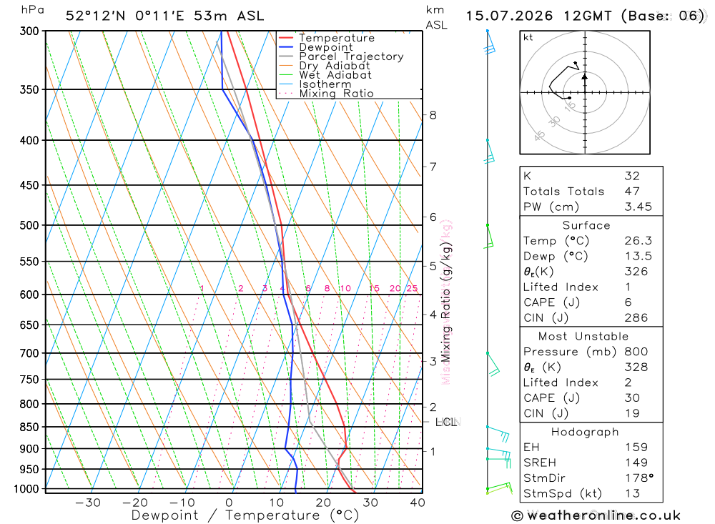Viewport: 715px width, 524px height.
Task: Click the green surface wind barb
Action: [x=499, y=488]
